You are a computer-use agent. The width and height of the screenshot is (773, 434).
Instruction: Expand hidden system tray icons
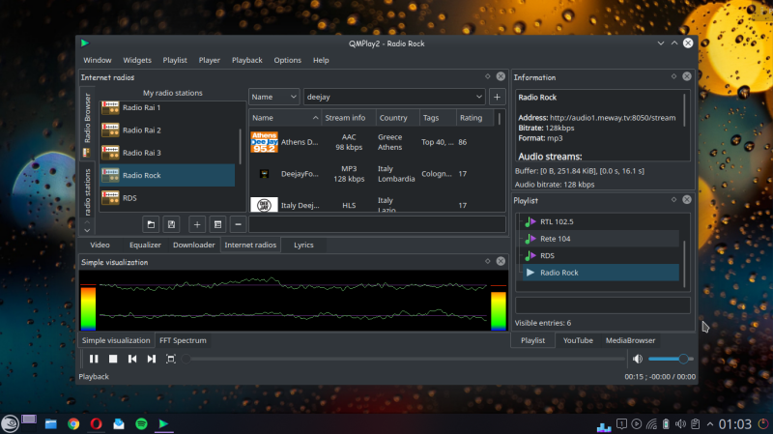[x=710, y=424]
